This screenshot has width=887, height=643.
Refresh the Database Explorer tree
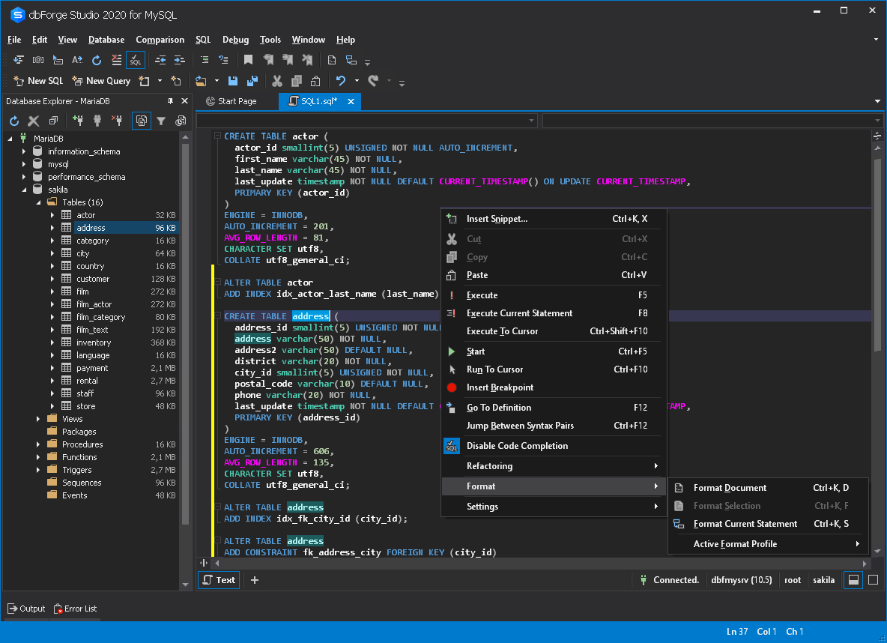tap(14, 121)
